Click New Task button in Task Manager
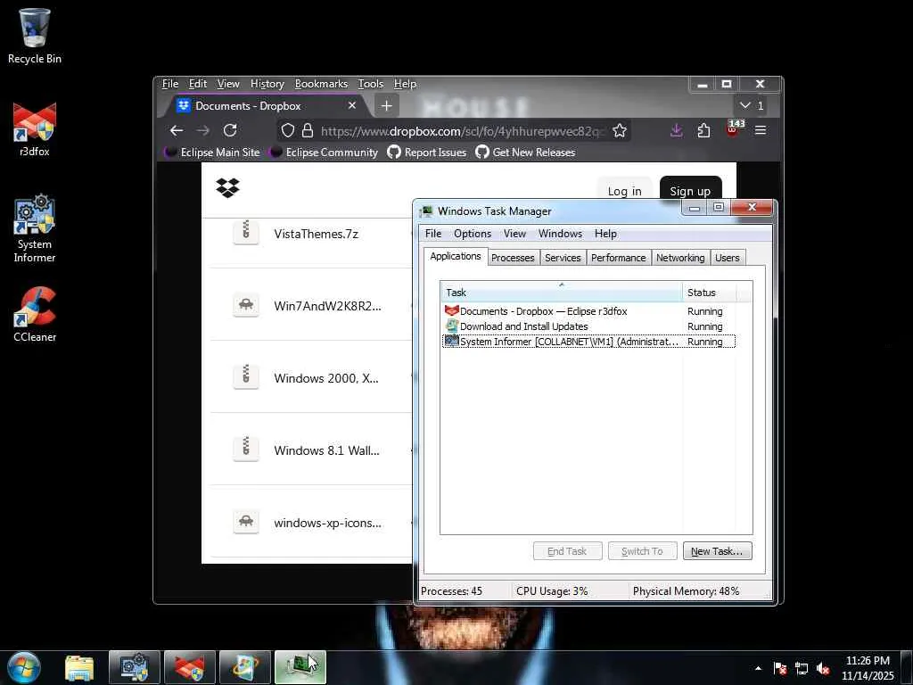913x685 pixels. pyautogui.click(x=717, y=551)
